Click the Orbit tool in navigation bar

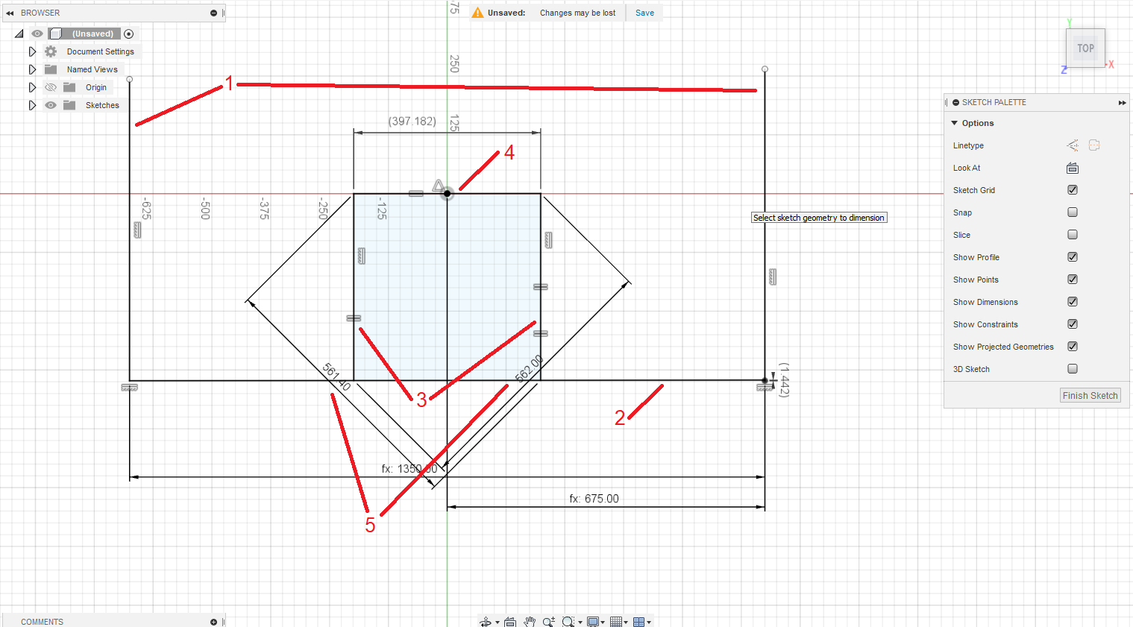tap(485, 622)
